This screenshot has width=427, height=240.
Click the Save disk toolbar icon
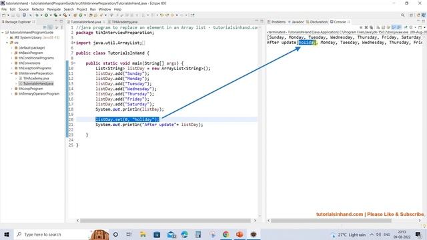coord(13,15)
